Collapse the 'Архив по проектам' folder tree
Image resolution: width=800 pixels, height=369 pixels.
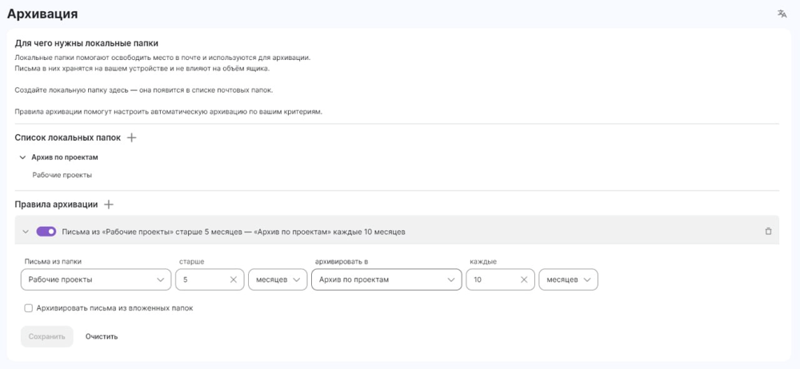22,157
